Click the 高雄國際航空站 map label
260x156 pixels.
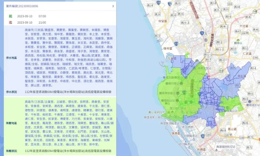coord(226,147)
